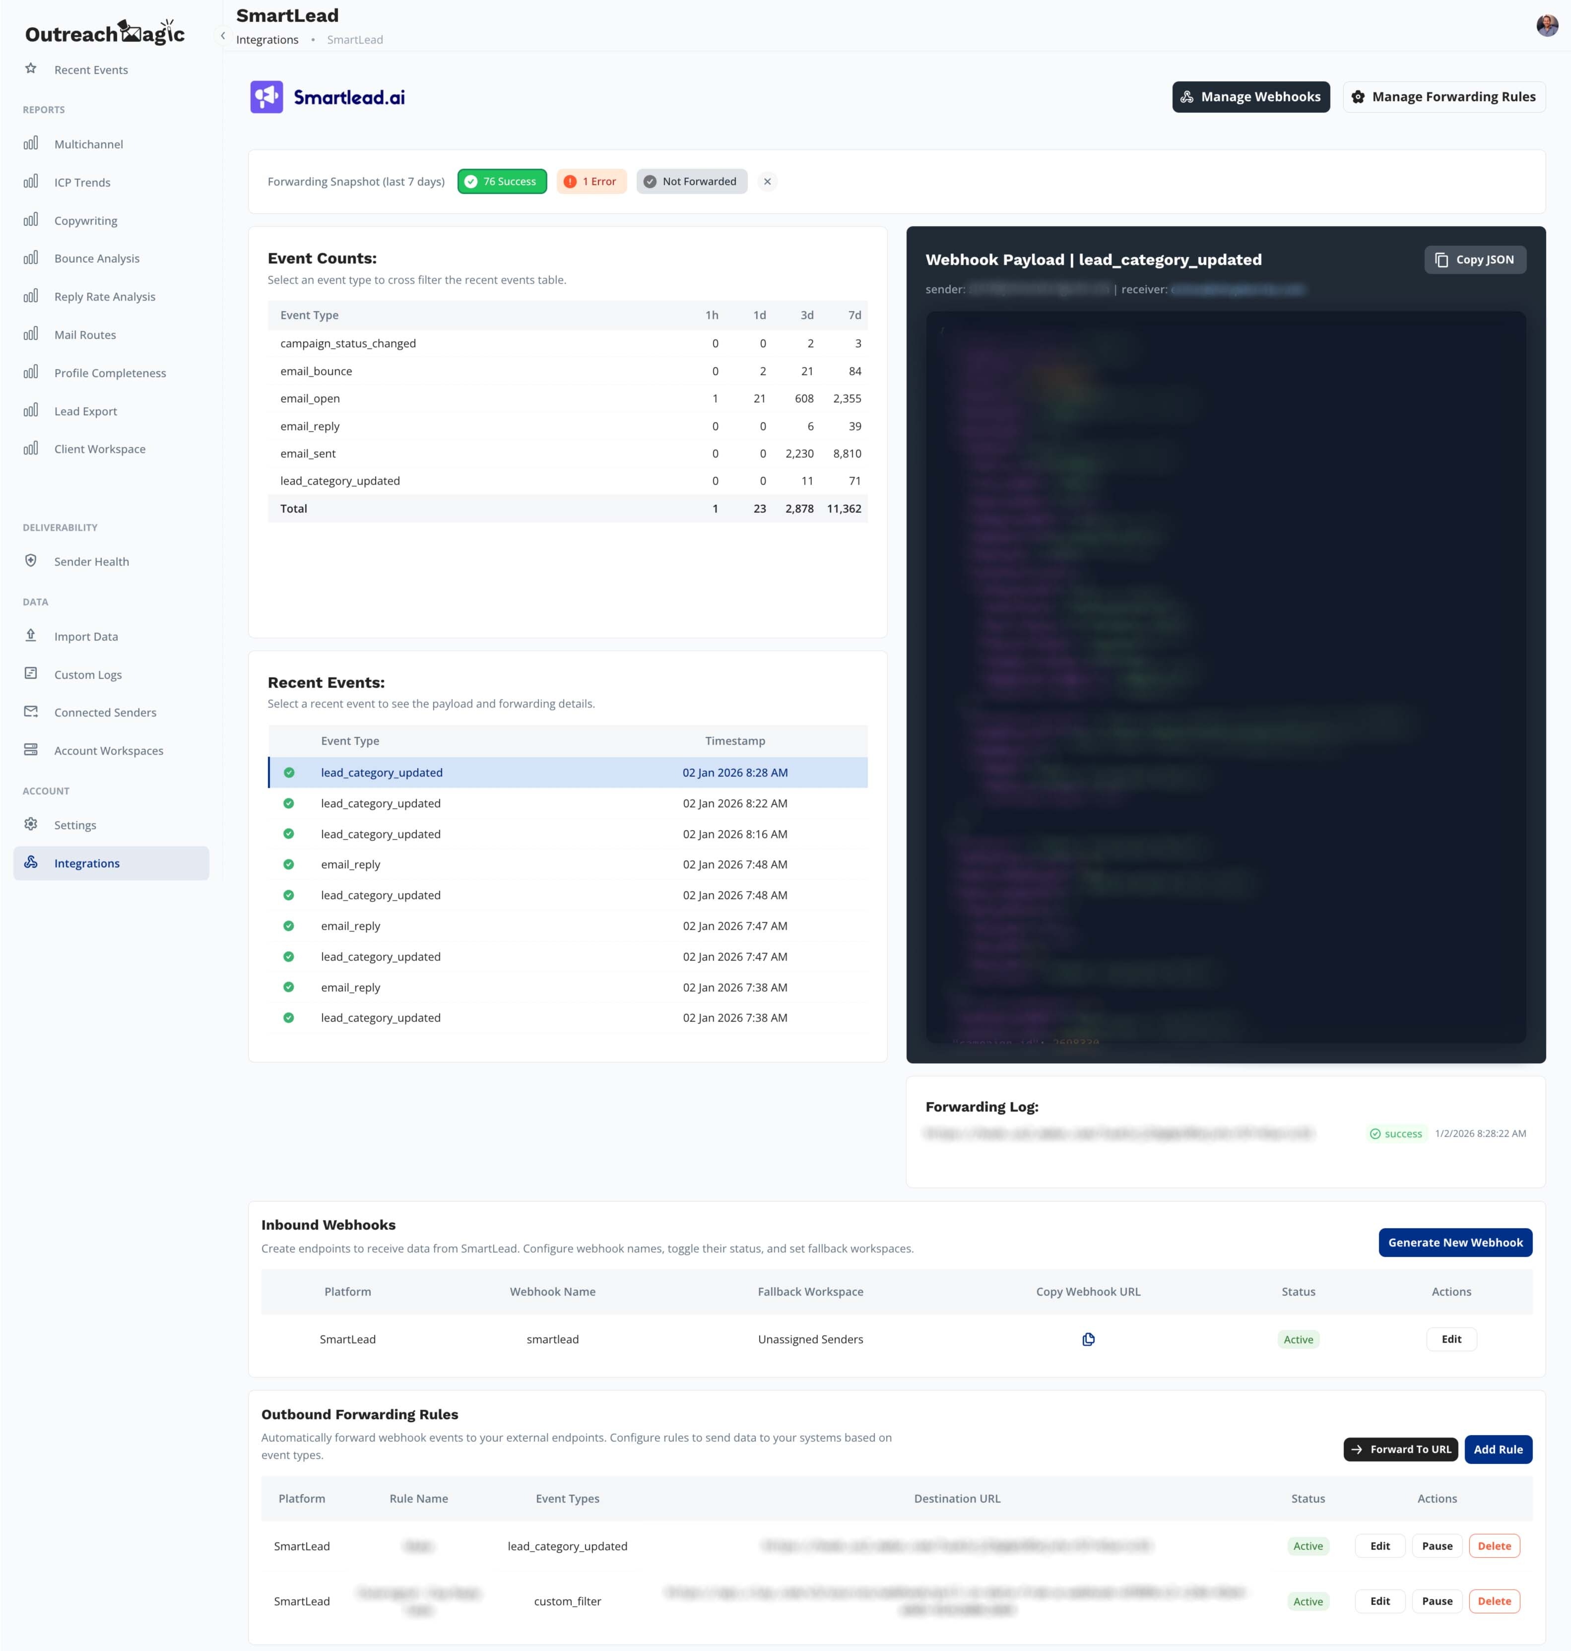Toggle the 1 Error filter chip
The image size is (1571, 1651).
click(x=591, y=181)
